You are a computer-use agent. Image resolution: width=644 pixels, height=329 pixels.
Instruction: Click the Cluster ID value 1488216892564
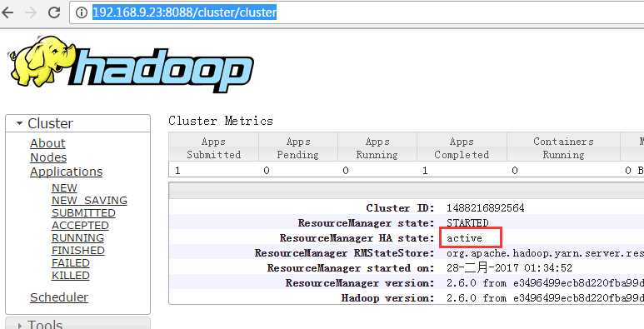485,208
